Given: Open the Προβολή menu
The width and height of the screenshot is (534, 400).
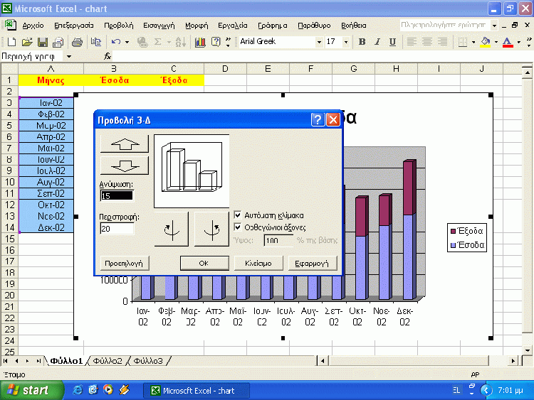Looking at the screenshot, I should (119, 26).
